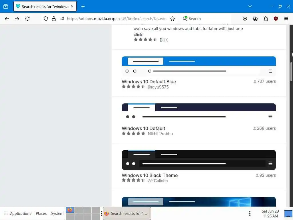Open the Windows 10 Default theme link
This screenshot has height=220, width=293.
(143, 129)
